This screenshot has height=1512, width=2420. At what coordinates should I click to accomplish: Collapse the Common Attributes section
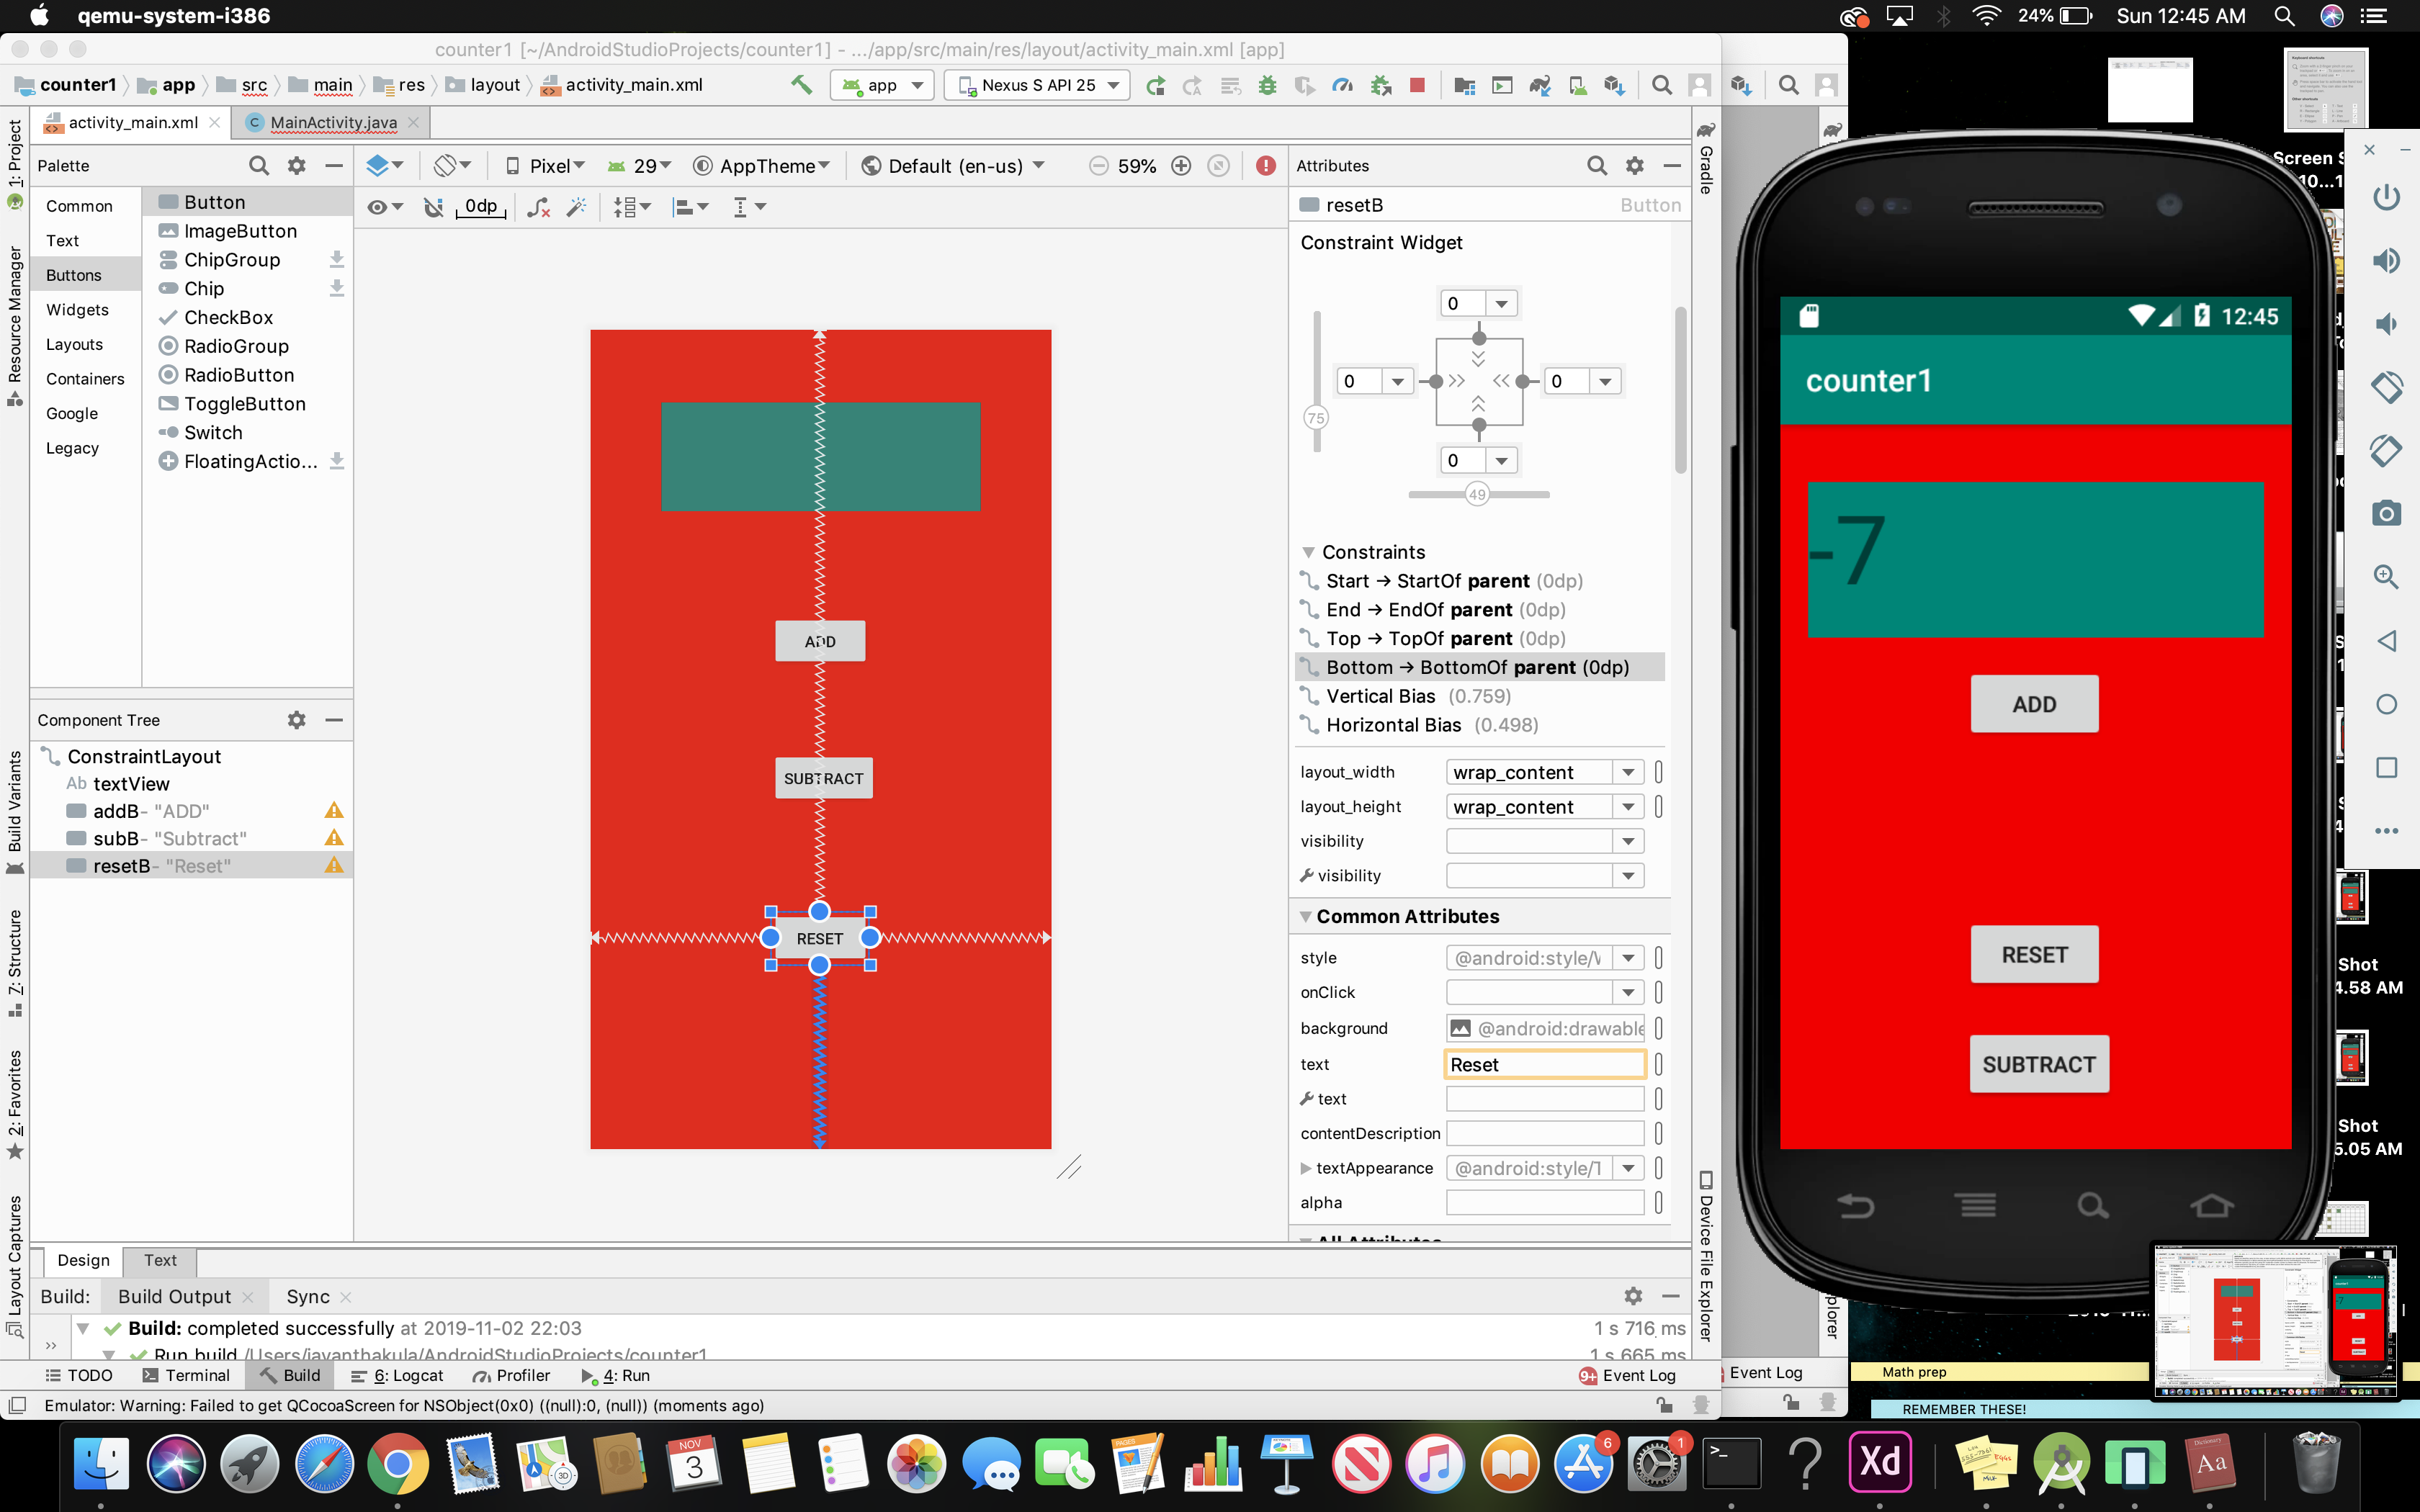[x=1305, y=916]
